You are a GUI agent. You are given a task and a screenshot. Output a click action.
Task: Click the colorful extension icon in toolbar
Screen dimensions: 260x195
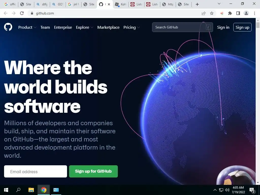(x=222, y=13)
